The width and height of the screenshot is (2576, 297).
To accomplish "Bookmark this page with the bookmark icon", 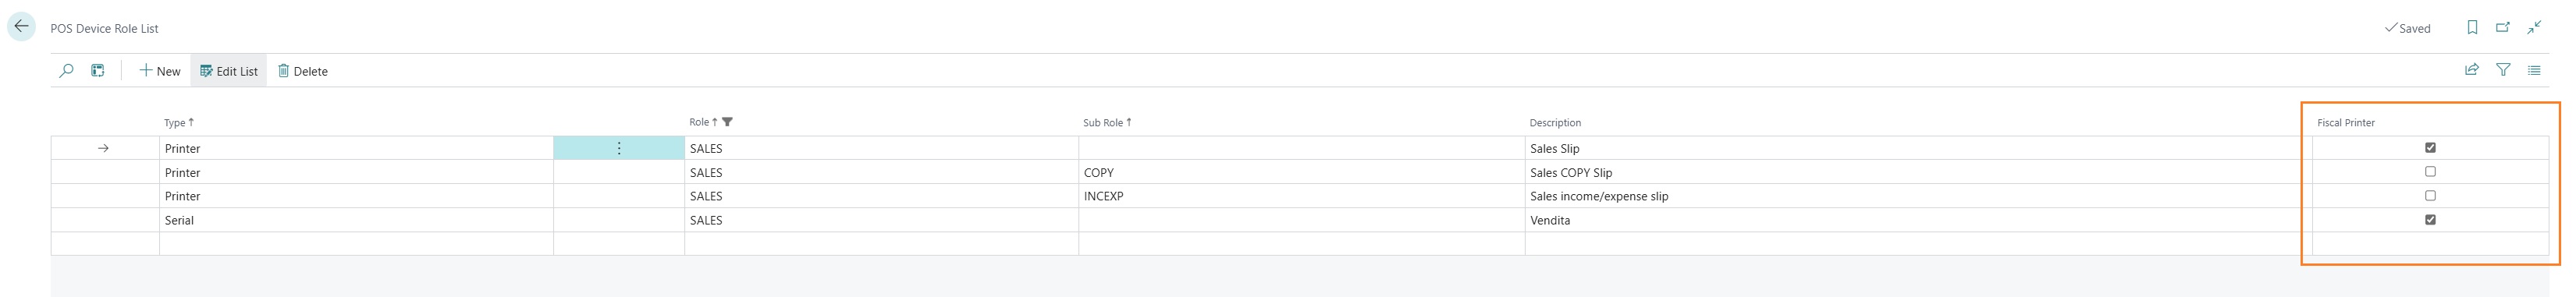I will coord(2472,28).
